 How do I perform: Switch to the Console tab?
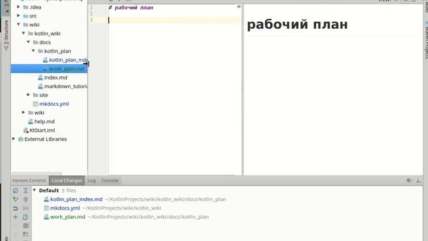pos(110,180)
